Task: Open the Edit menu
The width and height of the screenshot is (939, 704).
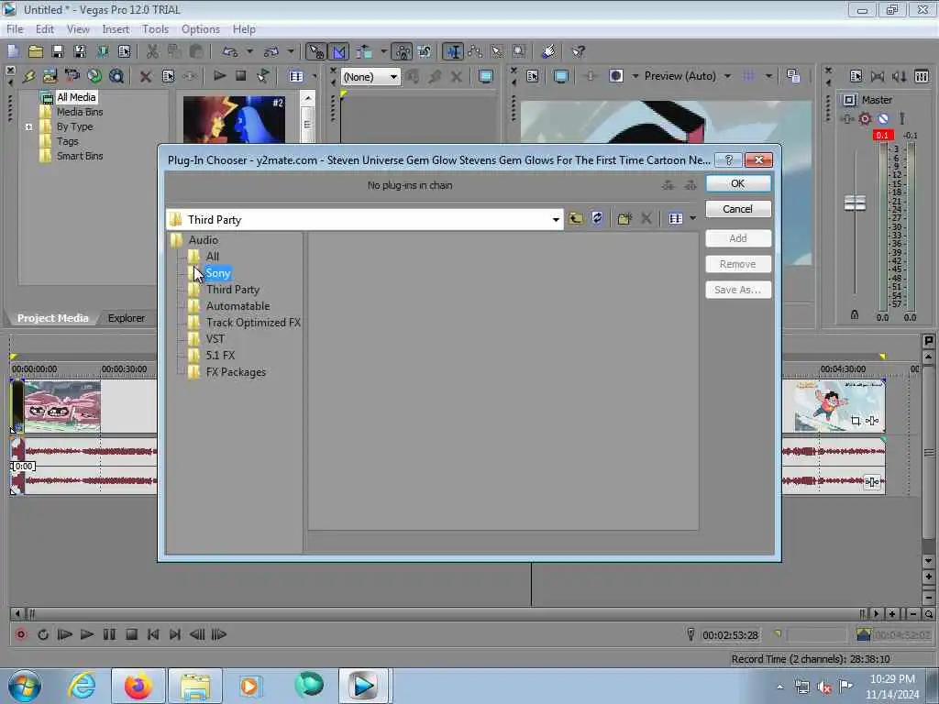Action: 44,29
